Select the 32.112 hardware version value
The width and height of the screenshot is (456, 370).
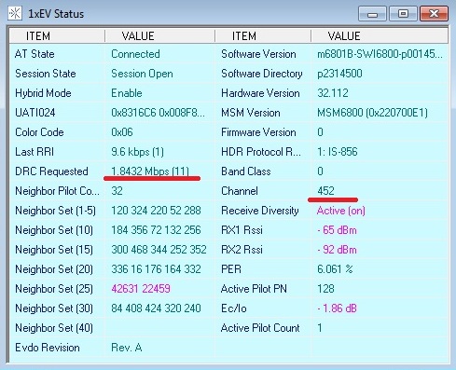click(333, 93)
